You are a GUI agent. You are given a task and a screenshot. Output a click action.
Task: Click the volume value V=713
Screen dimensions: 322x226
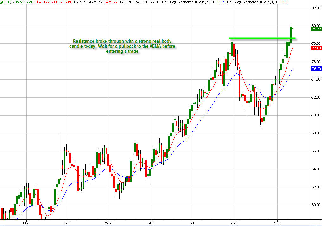point(156,2)
